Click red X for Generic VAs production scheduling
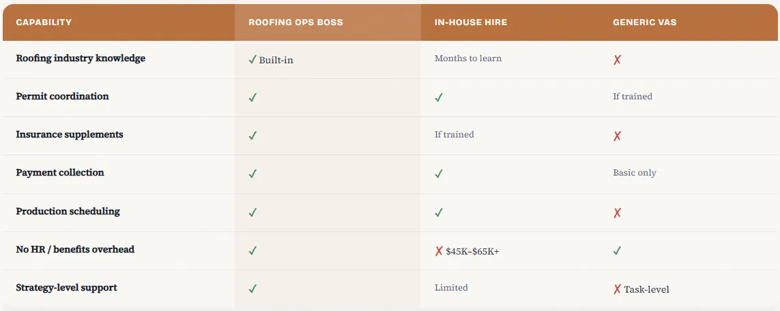Viewport: 780px width, 311px height. point(617,213)
